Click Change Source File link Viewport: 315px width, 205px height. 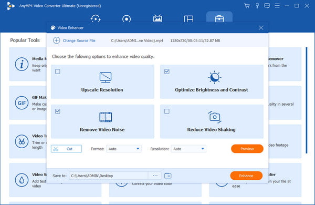click(x=79, y=40)
